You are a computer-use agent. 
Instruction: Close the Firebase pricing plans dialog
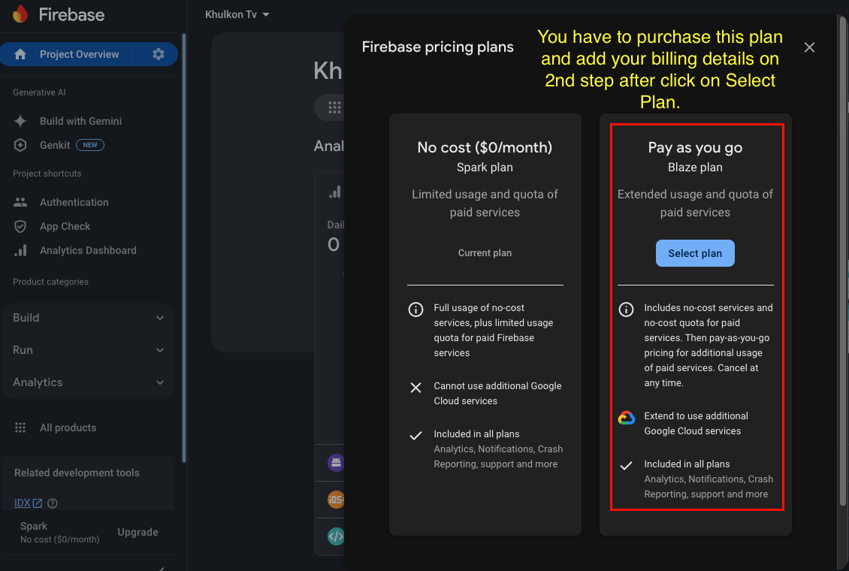809,47
